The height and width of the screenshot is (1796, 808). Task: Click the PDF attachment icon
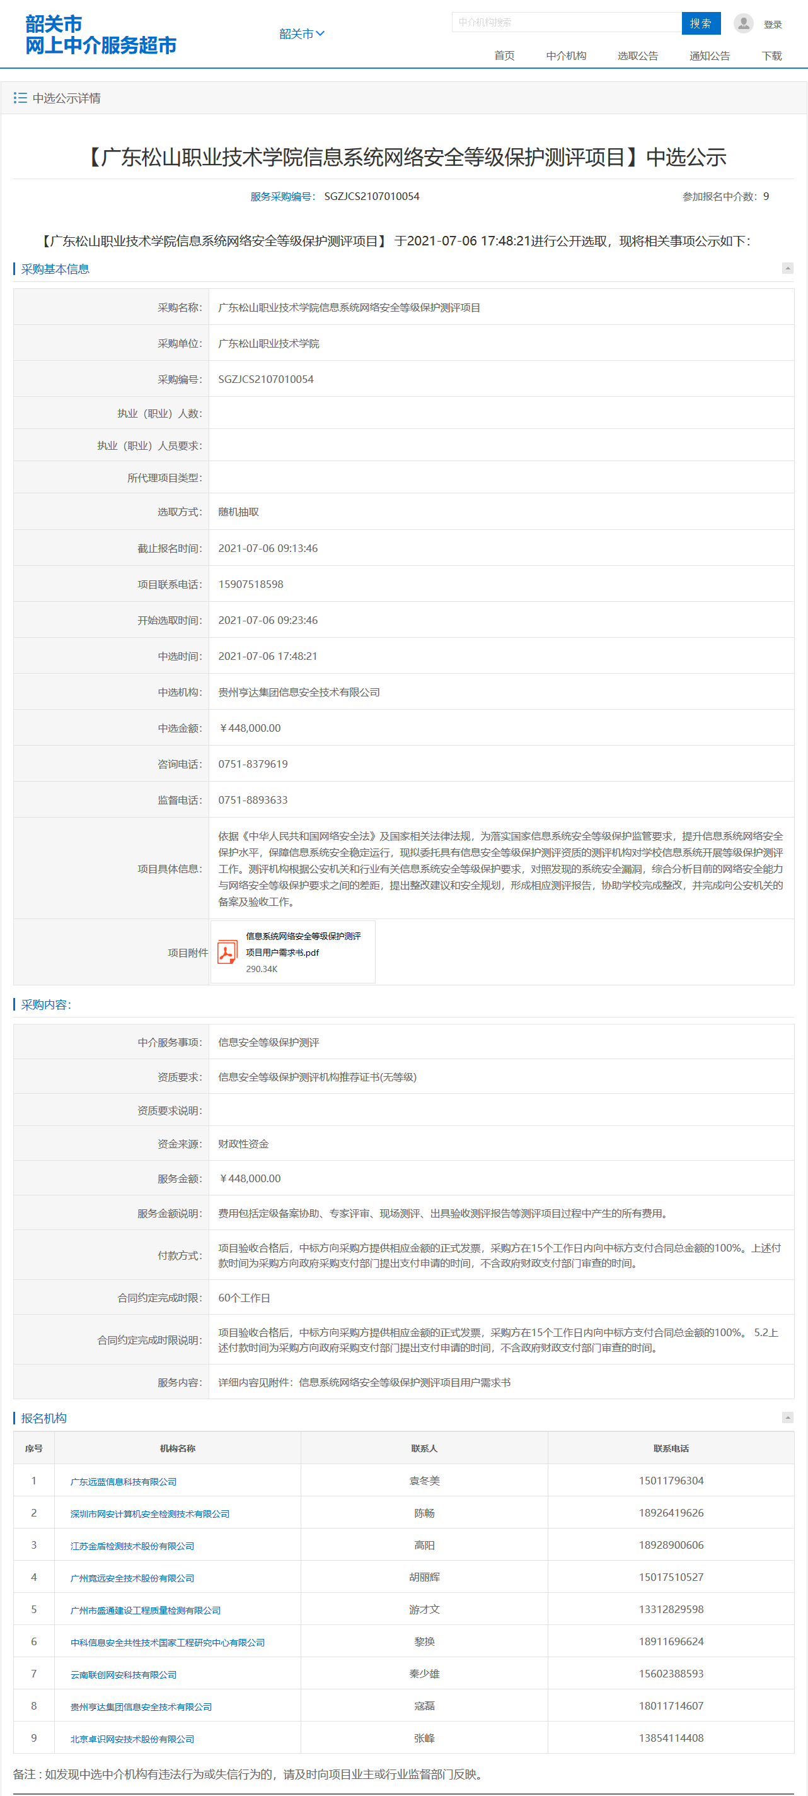pos(227,952)
